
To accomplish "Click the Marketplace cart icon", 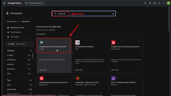I will pyautogui.click(x=7, y=13).
